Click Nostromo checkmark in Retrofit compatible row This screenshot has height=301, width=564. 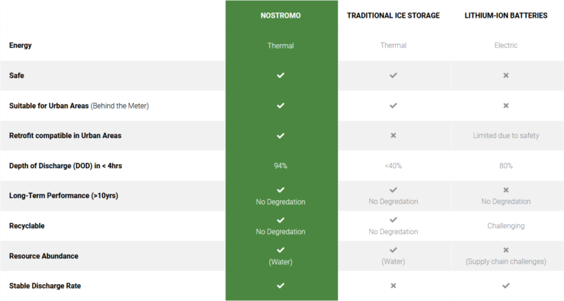[281, 136]
